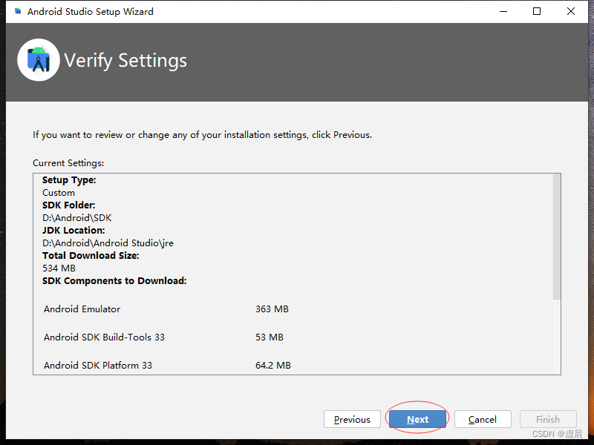Viewport: 594px width, 445px height.
Task: Click the disabled Finish button
Action: 548,419
